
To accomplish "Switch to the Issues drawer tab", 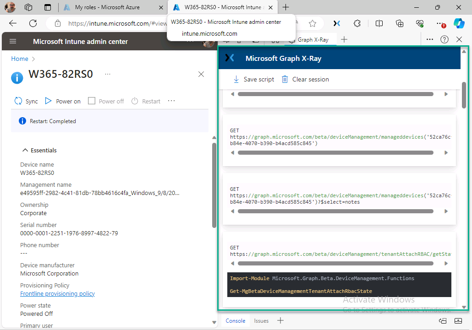I will (x=261, y=321).
